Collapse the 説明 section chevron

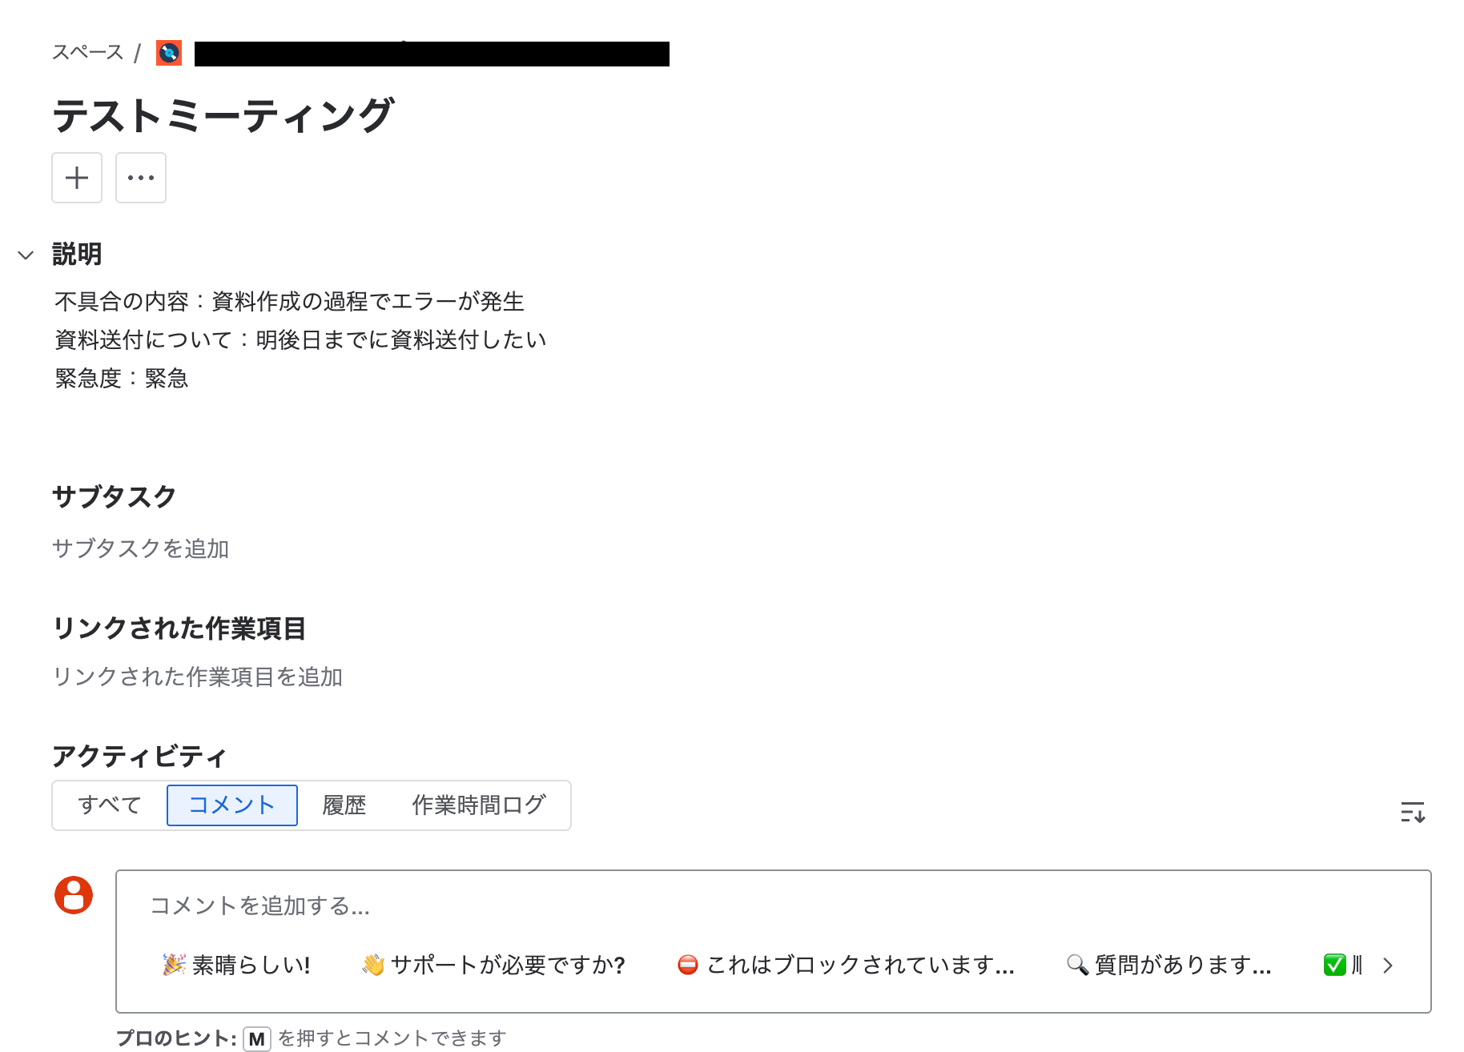click(26, 255)
